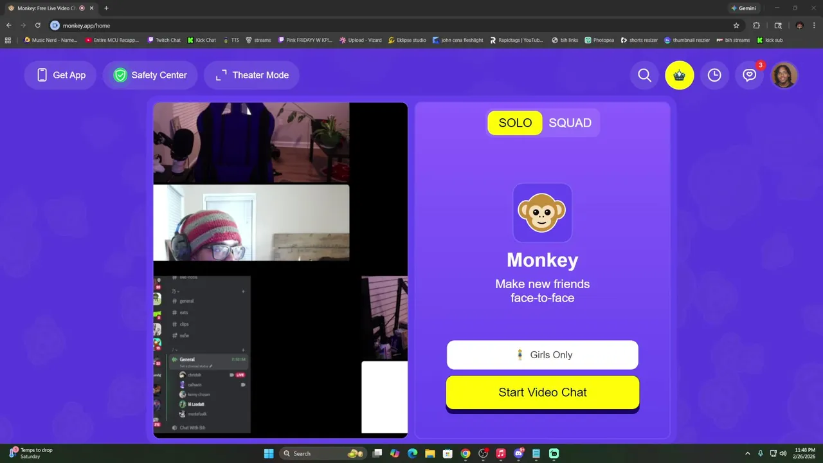The width and height of the screenshot is (823, 463).
Task: Open the Pink FRIDAYY bookmark
Action: [x=305, y=40]
